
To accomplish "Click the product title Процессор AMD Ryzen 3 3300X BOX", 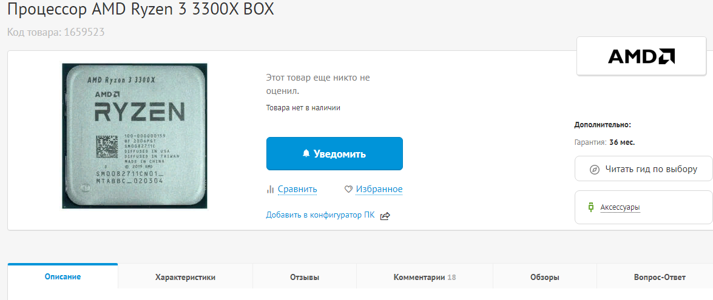I will (x=141, y=9).
